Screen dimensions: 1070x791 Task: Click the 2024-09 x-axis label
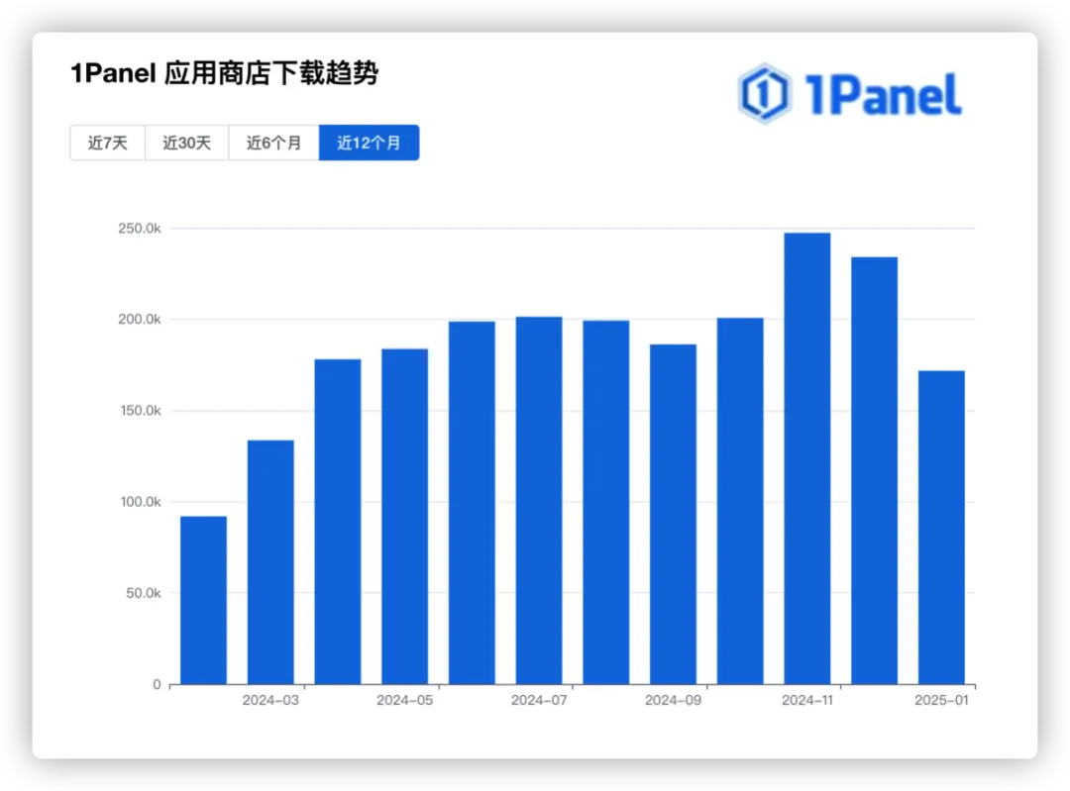pos(674,700)
